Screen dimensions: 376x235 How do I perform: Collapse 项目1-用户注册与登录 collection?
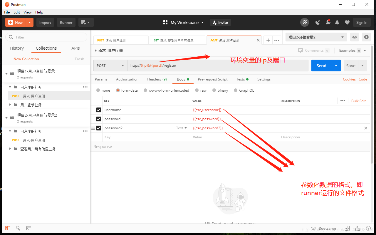(6, 74)
